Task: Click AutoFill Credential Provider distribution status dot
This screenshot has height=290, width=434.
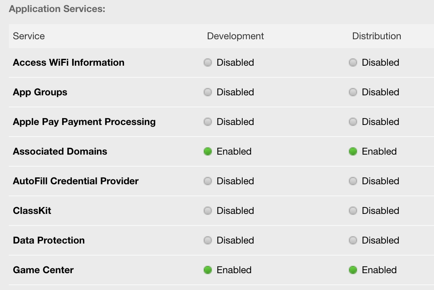Action: [x=353, y=181]
